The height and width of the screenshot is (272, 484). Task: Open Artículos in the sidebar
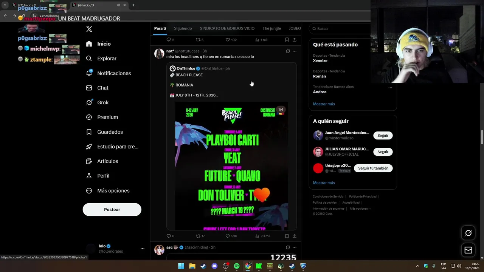point(102,161)
